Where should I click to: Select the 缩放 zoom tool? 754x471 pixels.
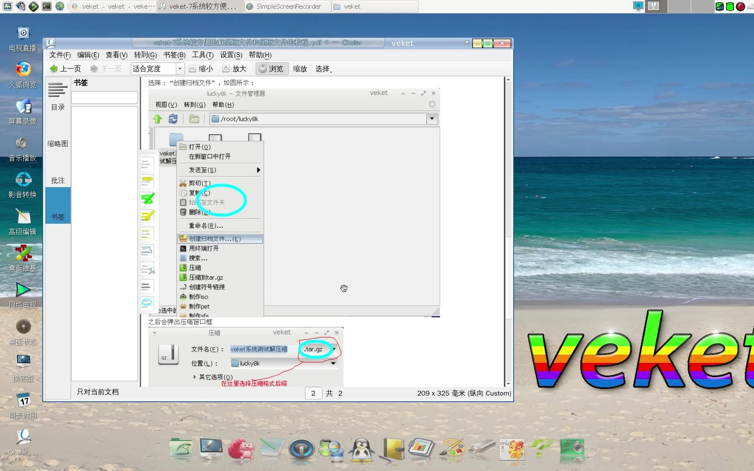pyautogui.click(x=300, y=69)
